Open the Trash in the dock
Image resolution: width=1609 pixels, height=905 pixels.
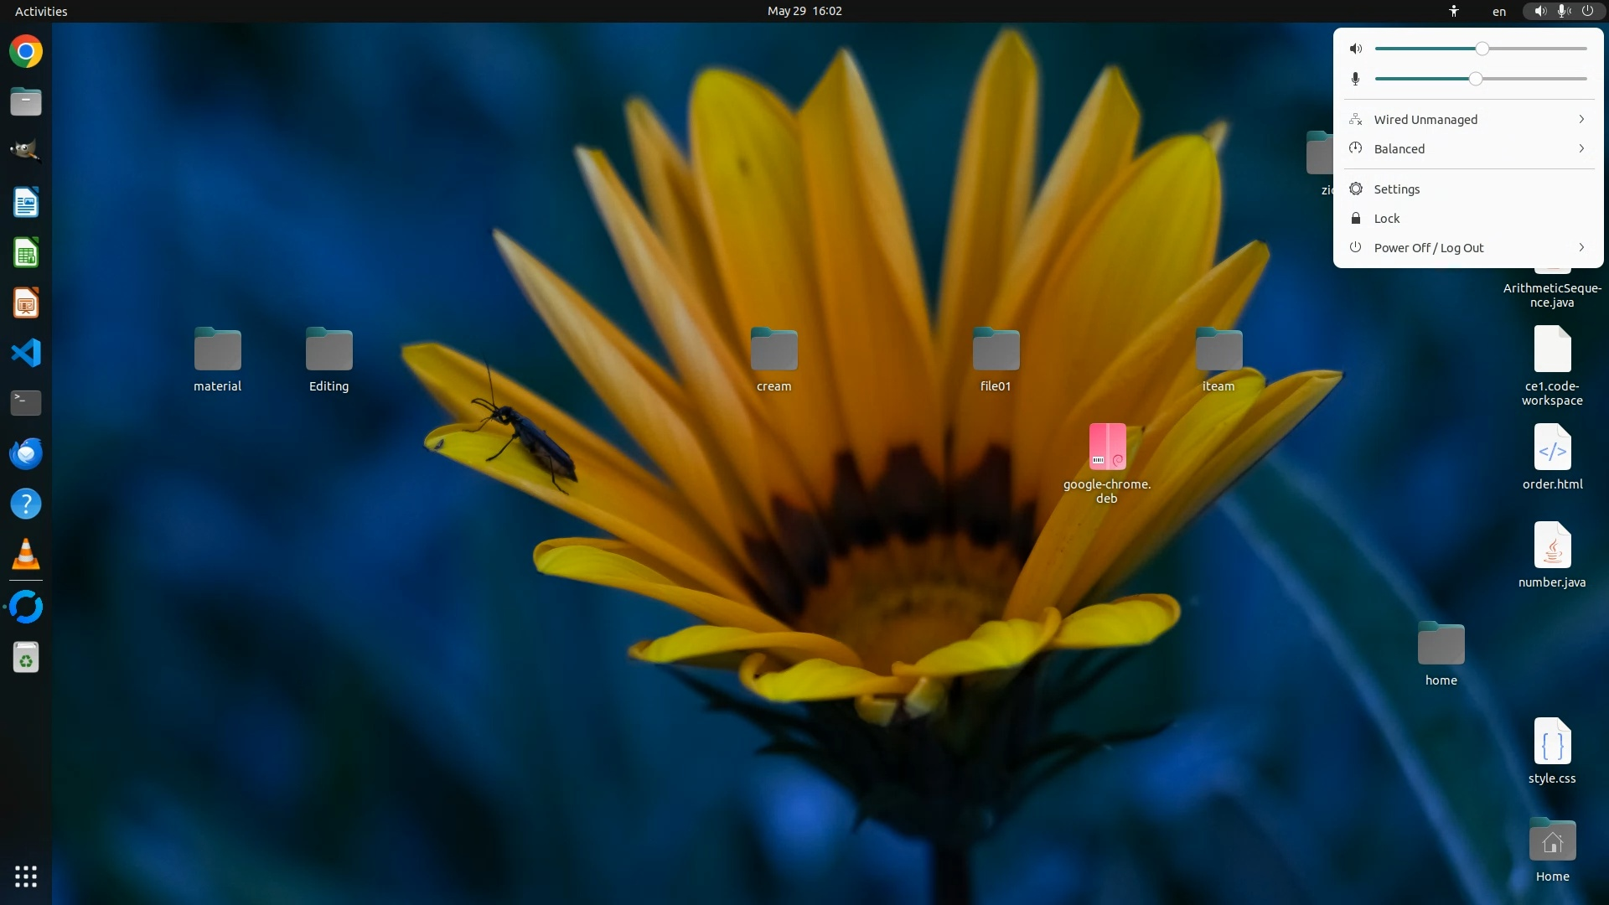(x=26, y=659)
